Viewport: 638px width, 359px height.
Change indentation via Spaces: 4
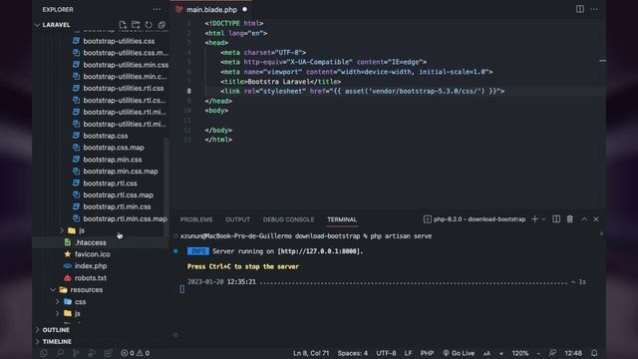(352, 353)
